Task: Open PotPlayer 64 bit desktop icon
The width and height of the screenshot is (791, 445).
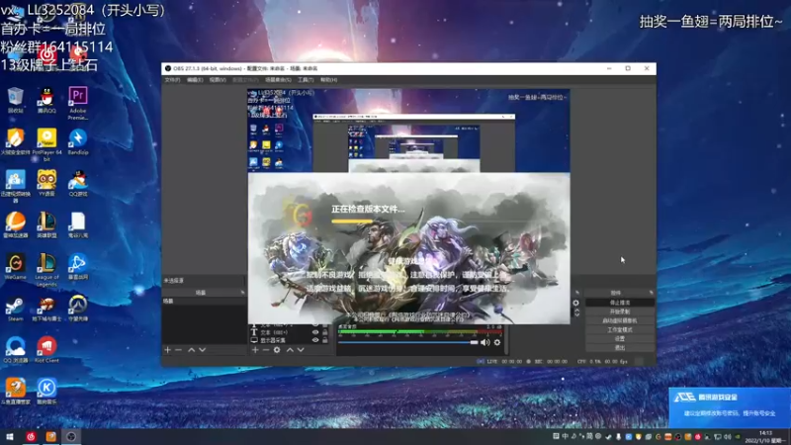Action: point(46,144)
